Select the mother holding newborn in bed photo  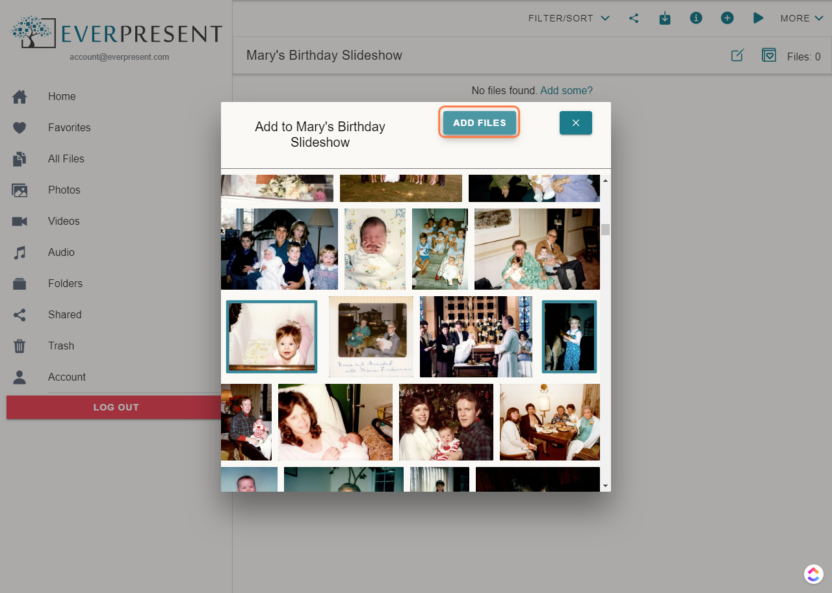335,422
